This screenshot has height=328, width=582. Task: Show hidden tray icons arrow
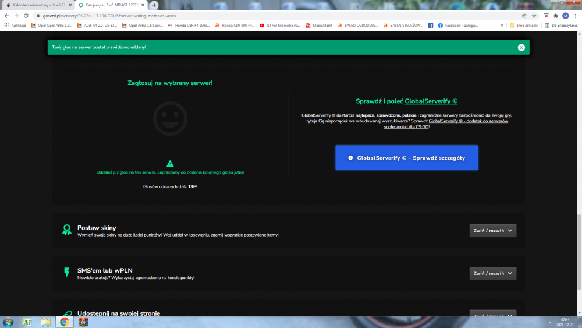[550, 322]
